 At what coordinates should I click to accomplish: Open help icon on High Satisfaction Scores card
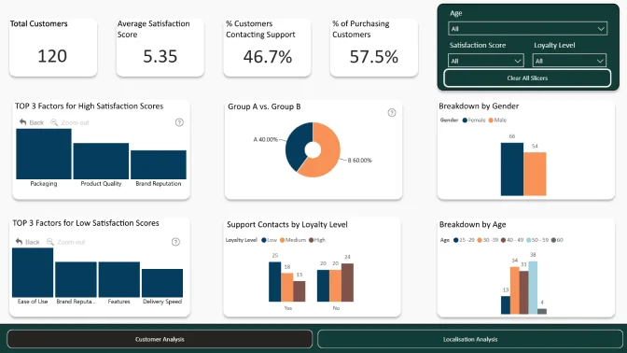click(179, 122)
